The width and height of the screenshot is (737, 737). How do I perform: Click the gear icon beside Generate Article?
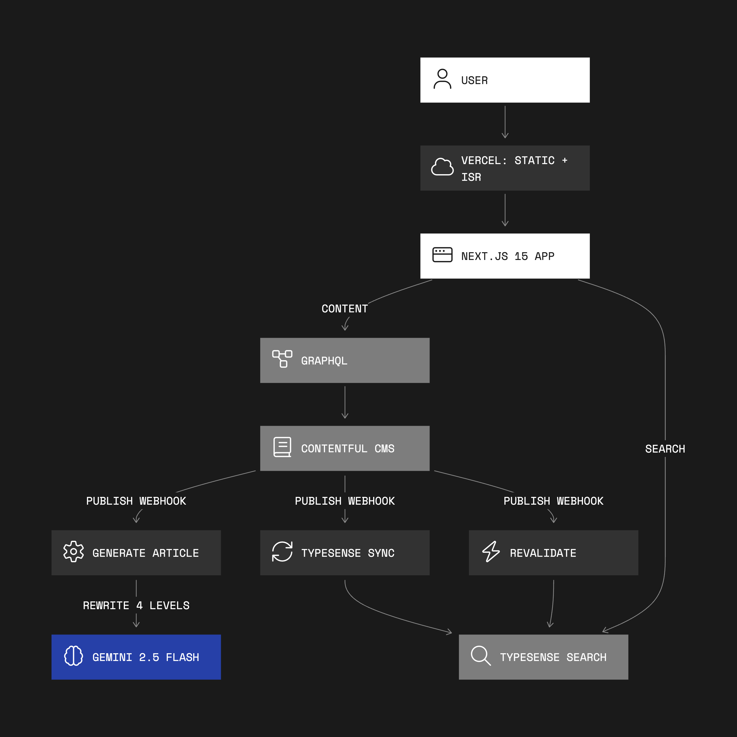pos(74,551)
